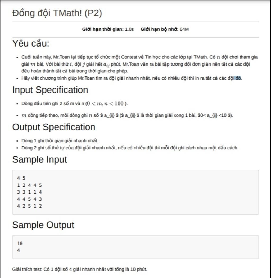Viewport: 271px width, 278px height.
Task: Click the sample input row "3 3 1 1 4"
Action: click(29, 192)
